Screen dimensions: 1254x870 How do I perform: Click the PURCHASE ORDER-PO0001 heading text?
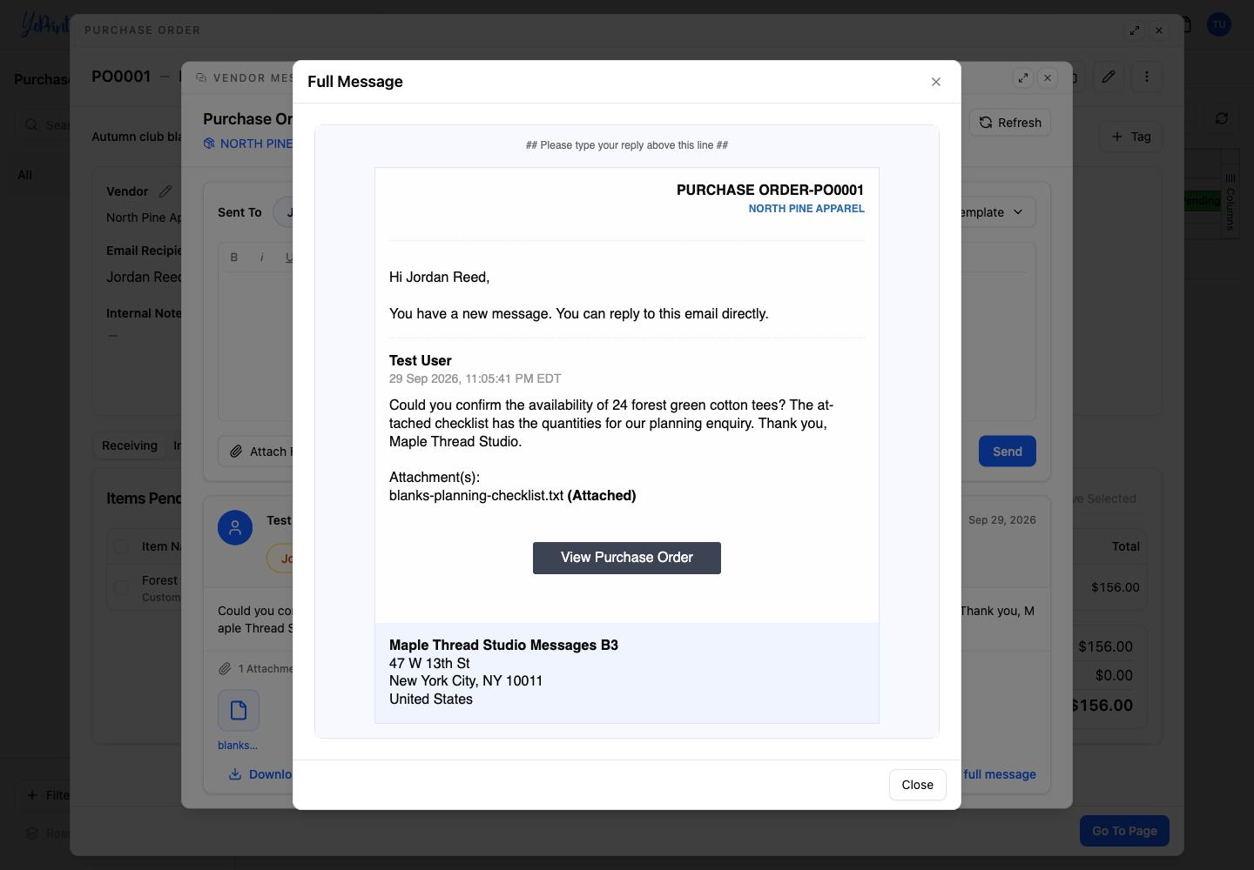770,190
